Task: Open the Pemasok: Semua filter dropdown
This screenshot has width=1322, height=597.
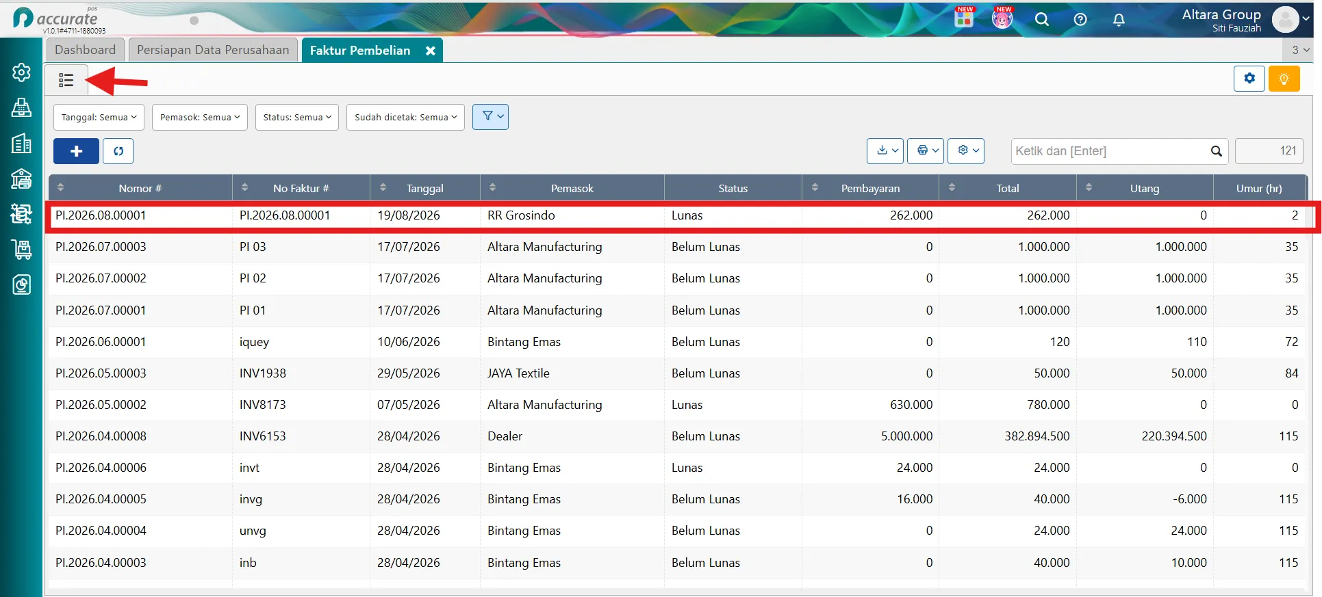Action: [200, 117]
